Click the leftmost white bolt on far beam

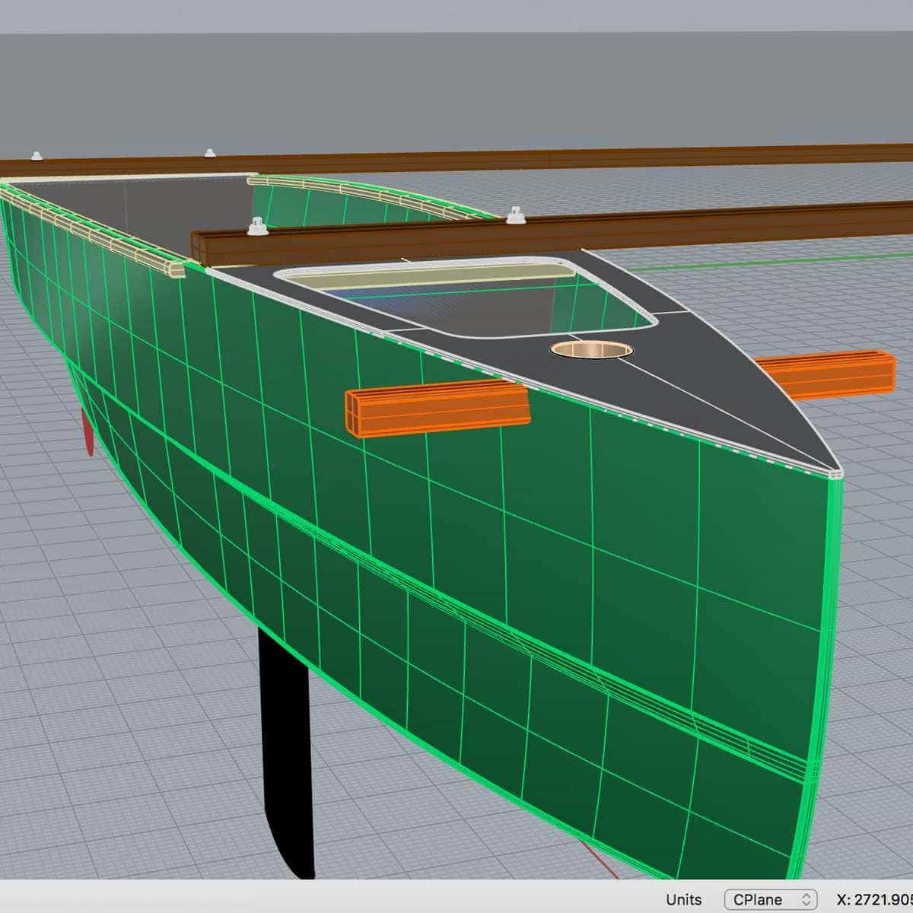tap(35, 156)
